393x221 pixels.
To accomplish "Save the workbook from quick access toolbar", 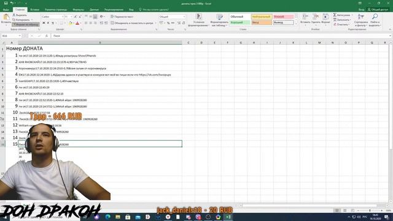I will click(x=6, y=3).
